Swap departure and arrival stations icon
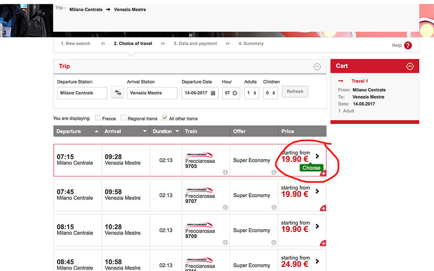This screenshot has width=434, height=271. tap(118, 93)
